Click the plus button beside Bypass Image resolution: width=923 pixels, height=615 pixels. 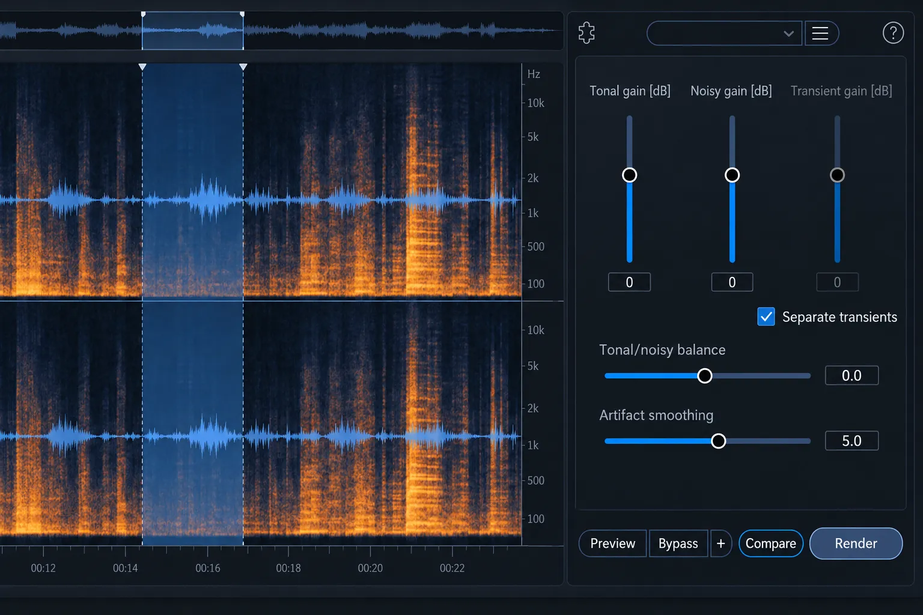(720, 544)
